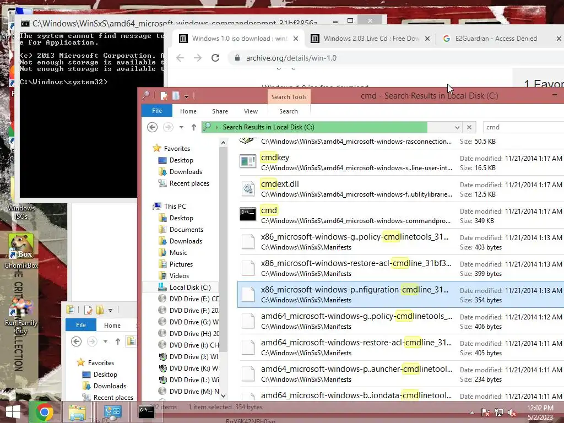Click the Windows Start button
Viewport: 564px width, 423px height.
[x=13, y=412]
